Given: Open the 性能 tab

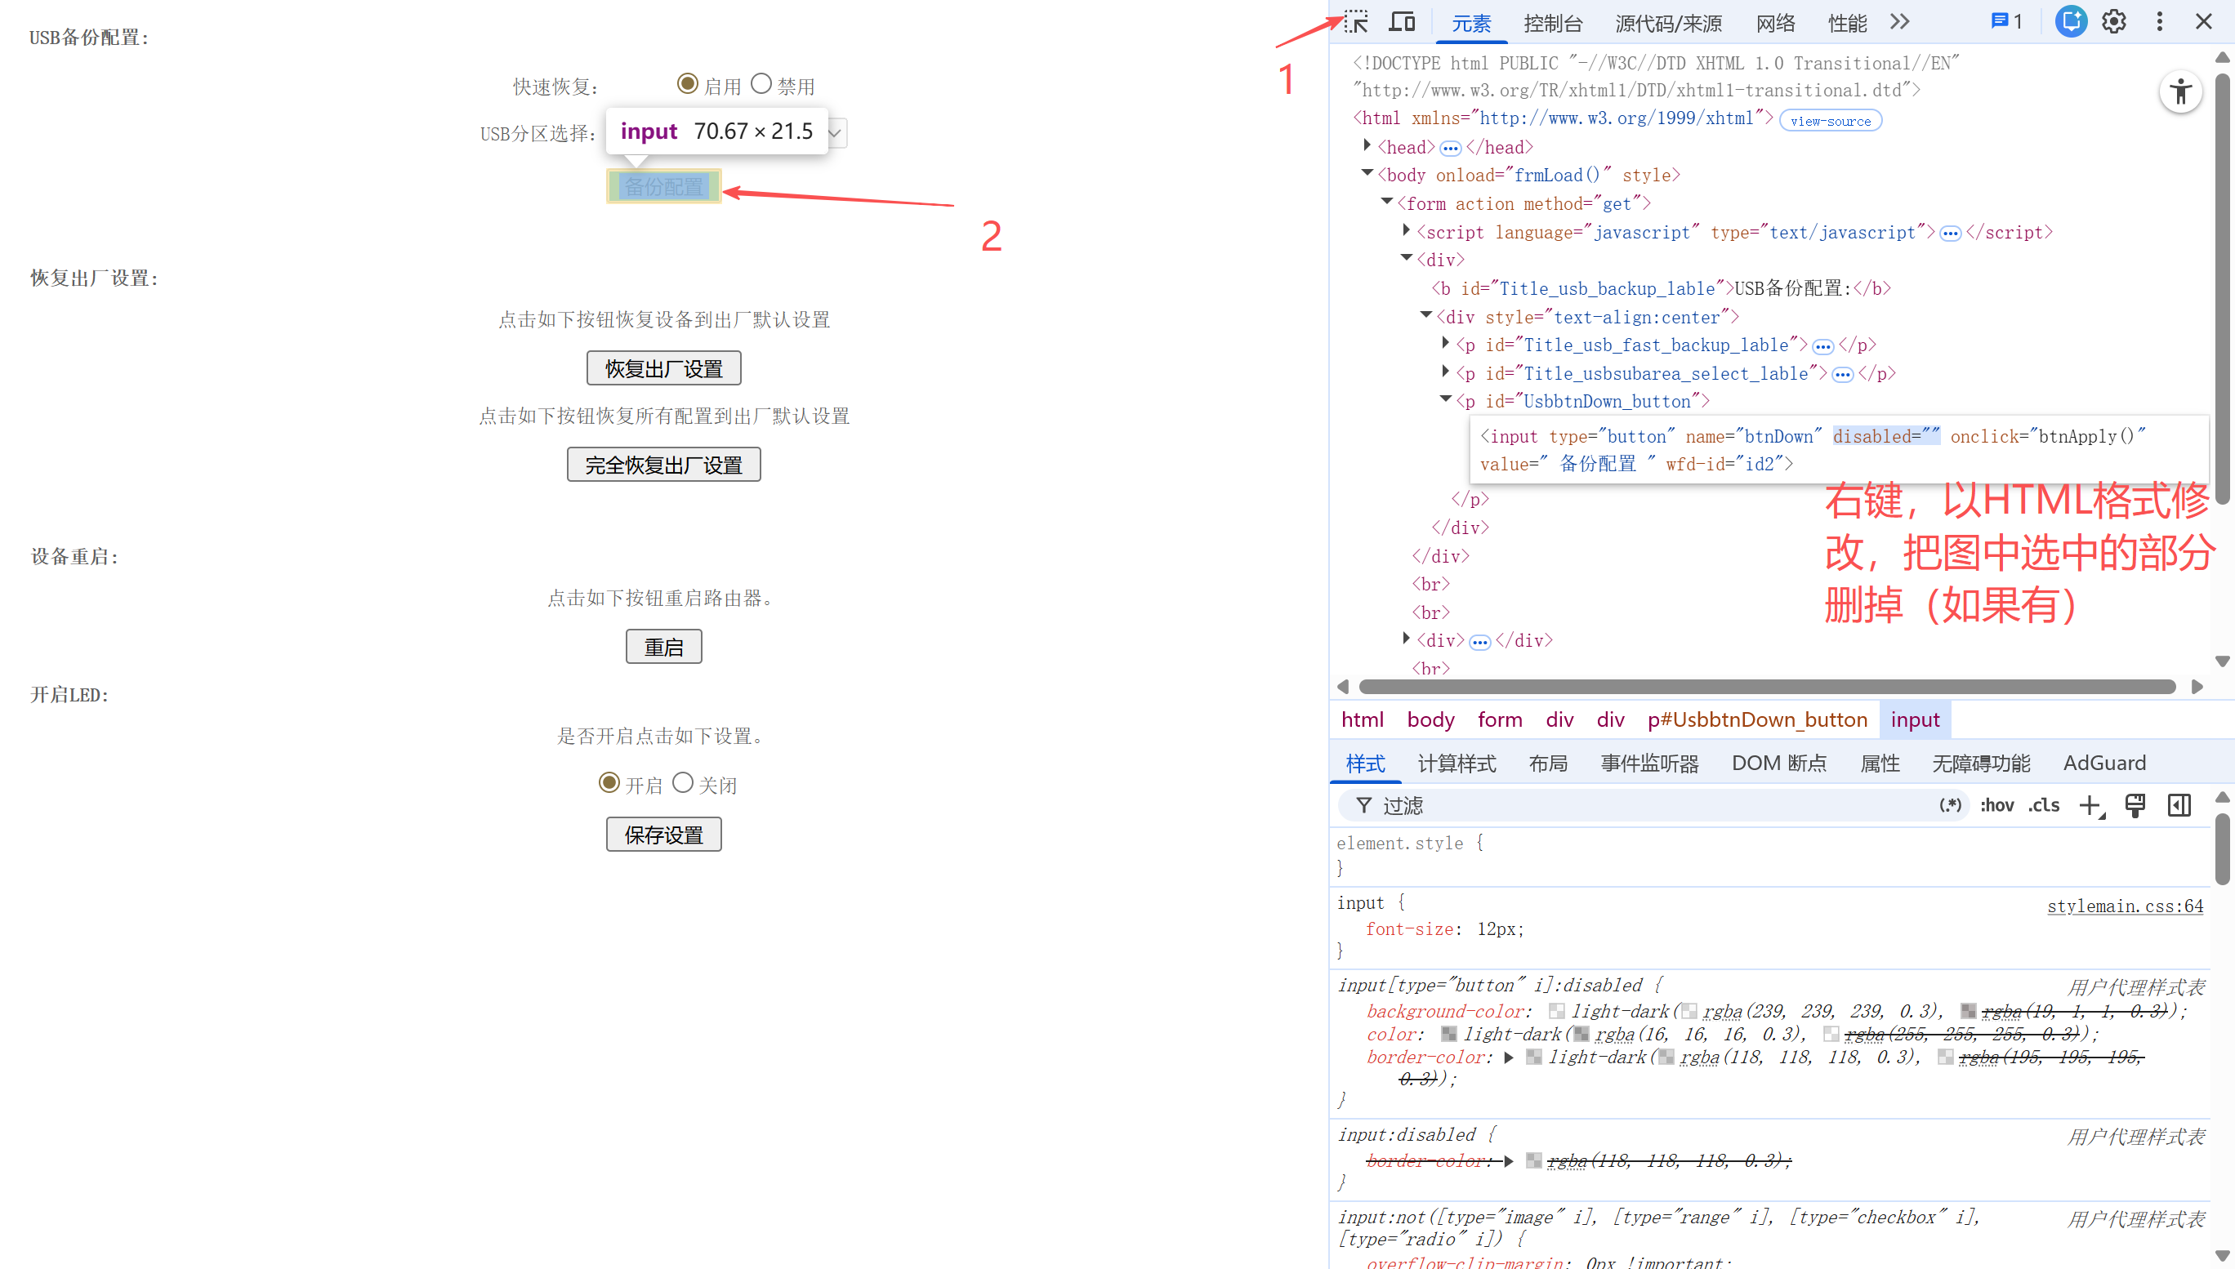Looking at the screenshot, I should tap(1847, 24).
